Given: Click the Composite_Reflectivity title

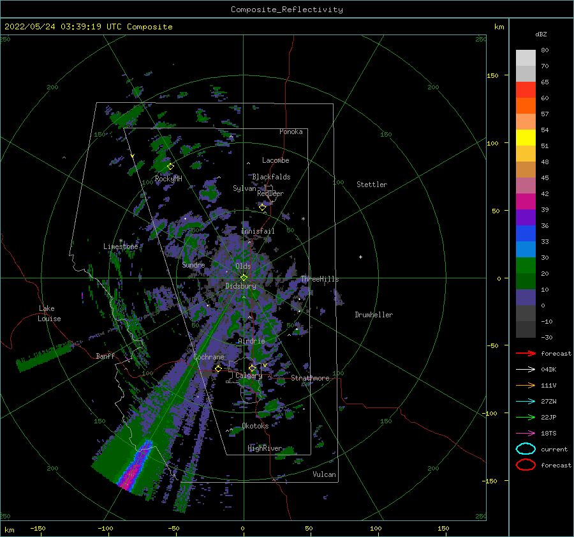Looking at the screenshot, I should (287, 10).
